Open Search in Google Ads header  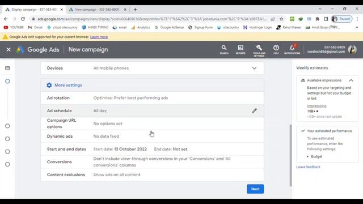[x=224, y=49]
